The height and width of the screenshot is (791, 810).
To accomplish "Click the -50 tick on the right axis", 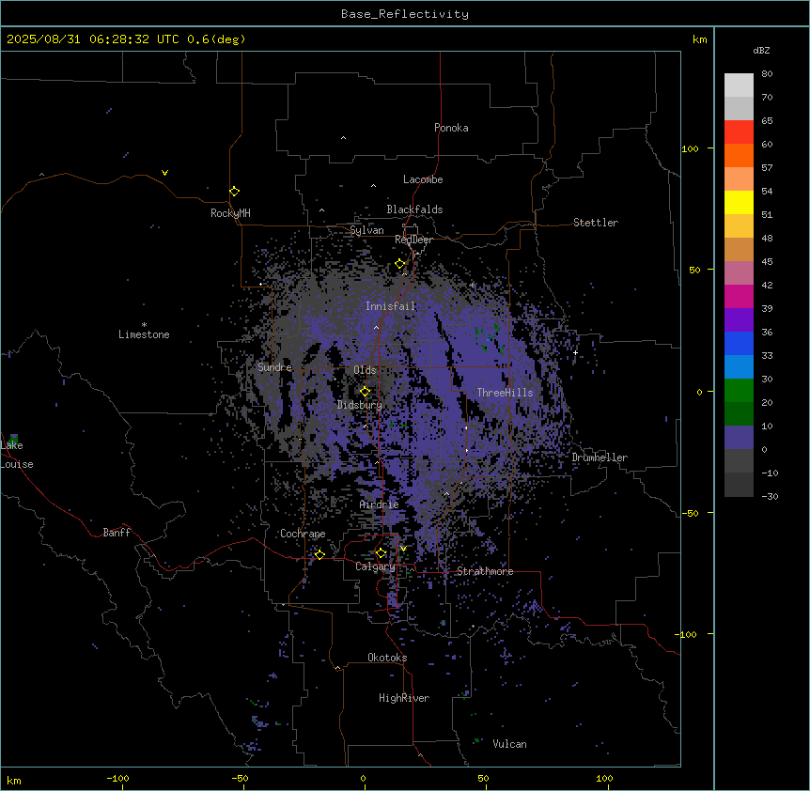I will point(690,513).
